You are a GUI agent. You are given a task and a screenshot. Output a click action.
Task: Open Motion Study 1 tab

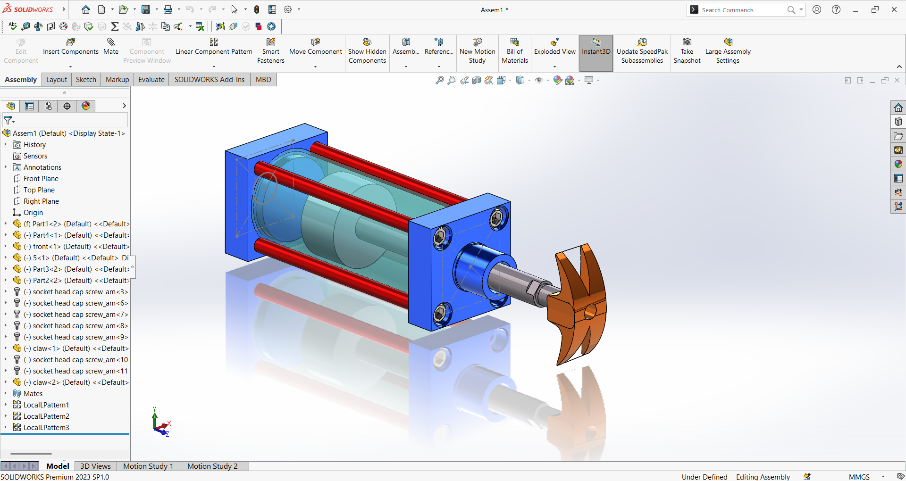[148, 466]
